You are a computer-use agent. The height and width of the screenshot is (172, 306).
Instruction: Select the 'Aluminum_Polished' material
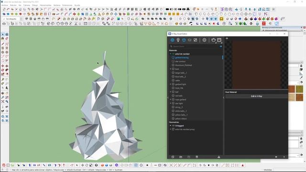184,65
